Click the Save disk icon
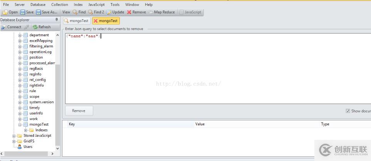Screen dimensions: 371x161 [x=23, y=12]
